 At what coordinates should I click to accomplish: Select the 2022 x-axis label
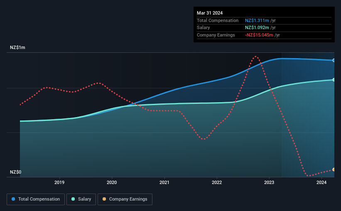(x=217, y=182)
